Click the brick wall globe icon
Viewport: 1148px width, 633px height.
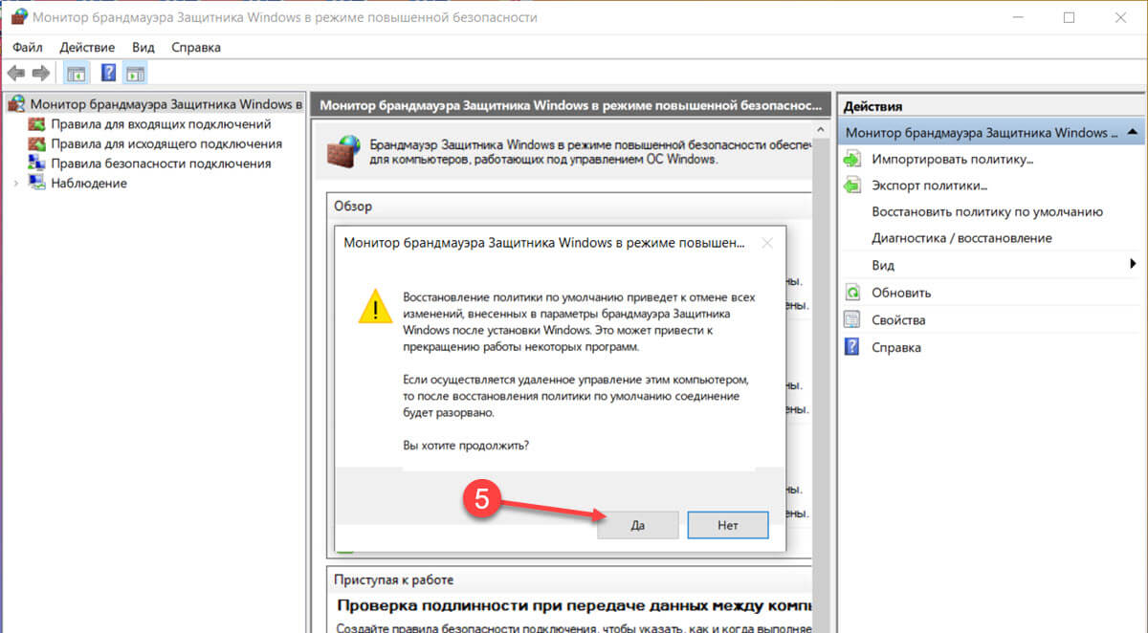343,151
